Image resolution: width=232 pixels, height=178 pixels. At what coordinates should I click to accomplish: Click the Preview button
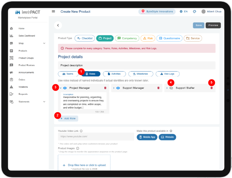tap(213, 25)
